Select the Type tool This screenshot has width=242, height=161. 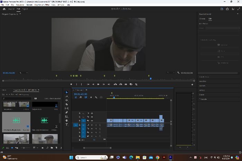[x=67, y=124]
